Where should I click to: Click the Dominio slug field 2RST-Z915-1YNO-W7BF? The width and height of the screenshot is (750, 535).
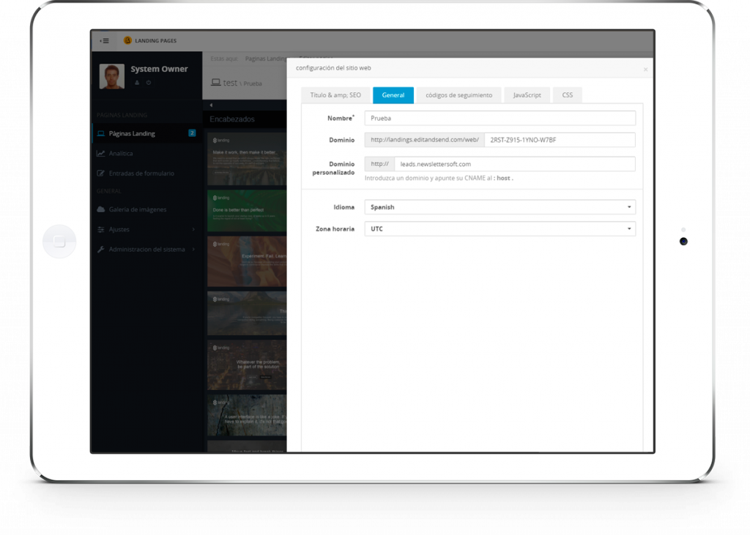click(x=560, y=140)
